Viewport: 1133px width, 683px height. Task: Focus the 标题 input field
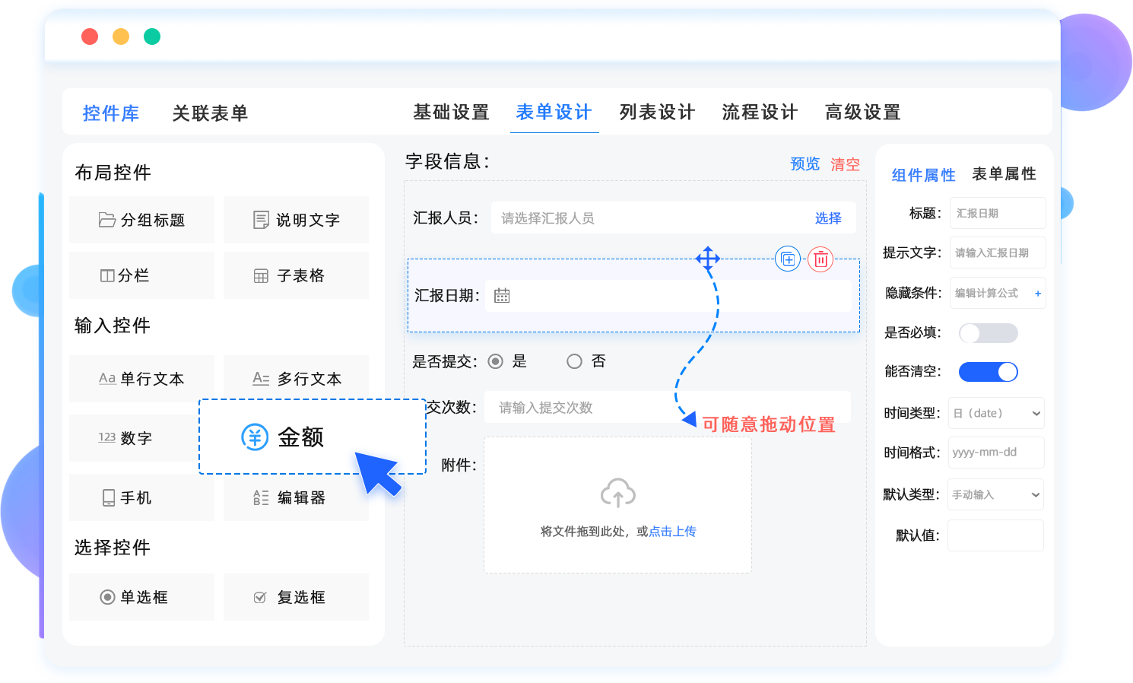[998, 213]
